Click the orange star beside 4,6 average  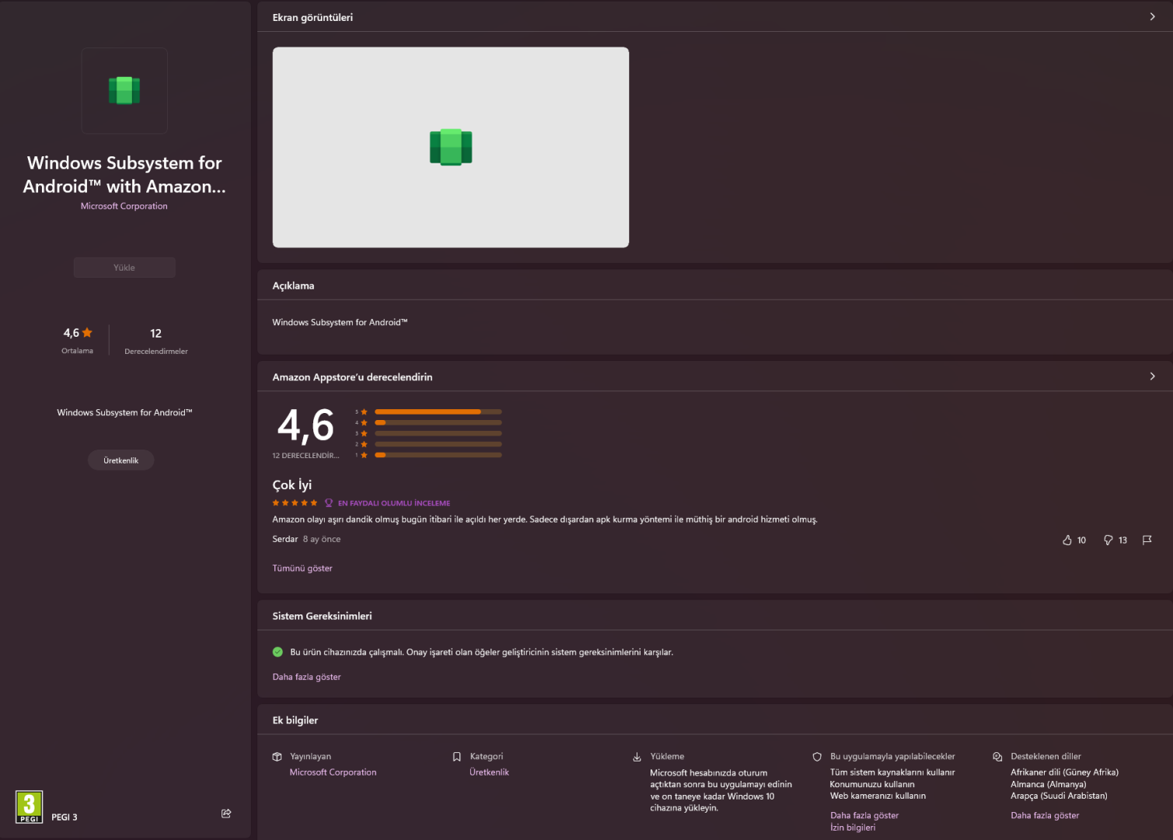pos(87,333)
